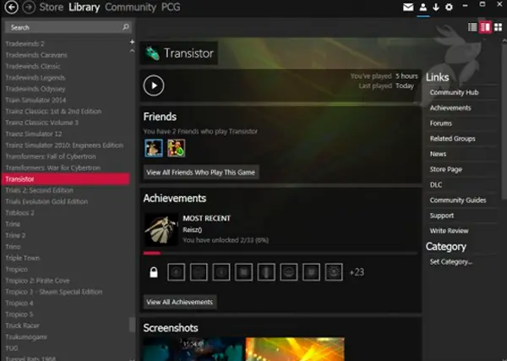Select Train Simulator 2014 in list
The height and width of the screenshot is (361, 507).
click(x=35, y=100)
